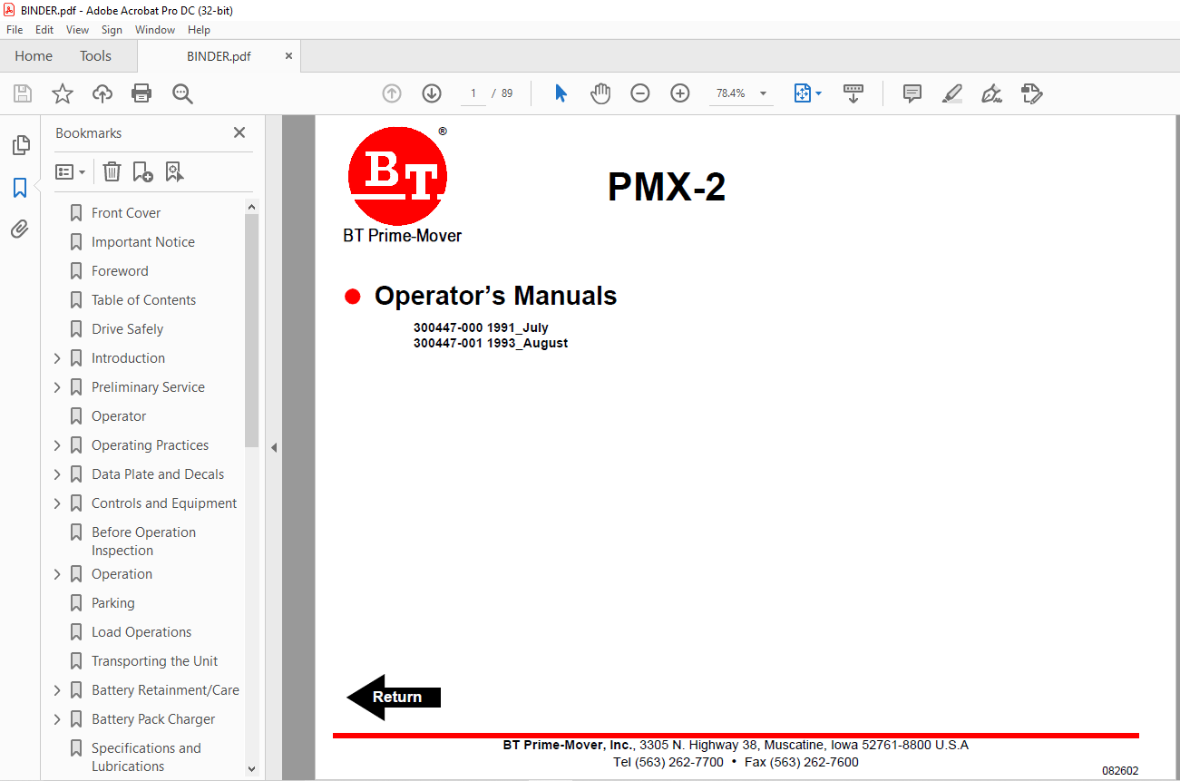The image size is (1180, 781).
Task: Zoom out with the minus button
Action: click(640, 93)
